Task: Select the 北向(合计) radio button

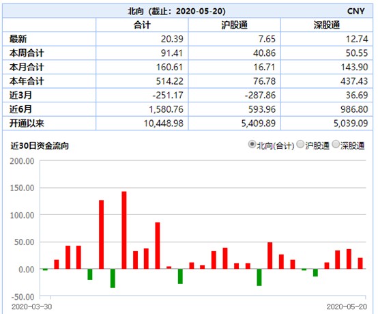Action: coord(252,144)
